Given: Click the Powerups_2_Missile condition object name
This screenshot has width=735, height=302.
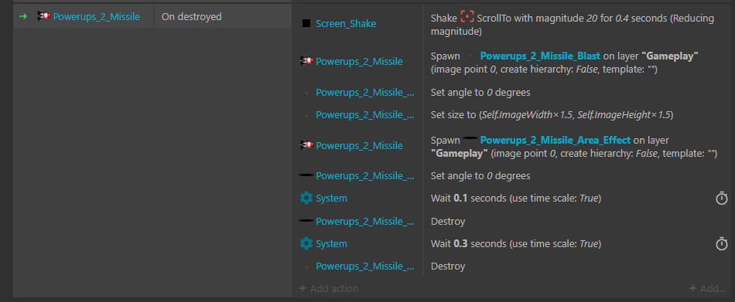Looking at the screenshot, I should pyautogui.click(x=97, y=17).
